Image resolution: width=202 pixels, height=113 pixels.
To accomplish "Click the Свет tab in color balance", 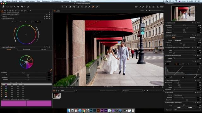I will [38, 22].
